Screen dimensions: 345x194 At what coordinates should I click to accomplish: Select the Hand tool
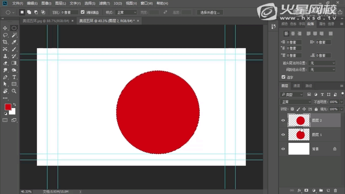5,91
